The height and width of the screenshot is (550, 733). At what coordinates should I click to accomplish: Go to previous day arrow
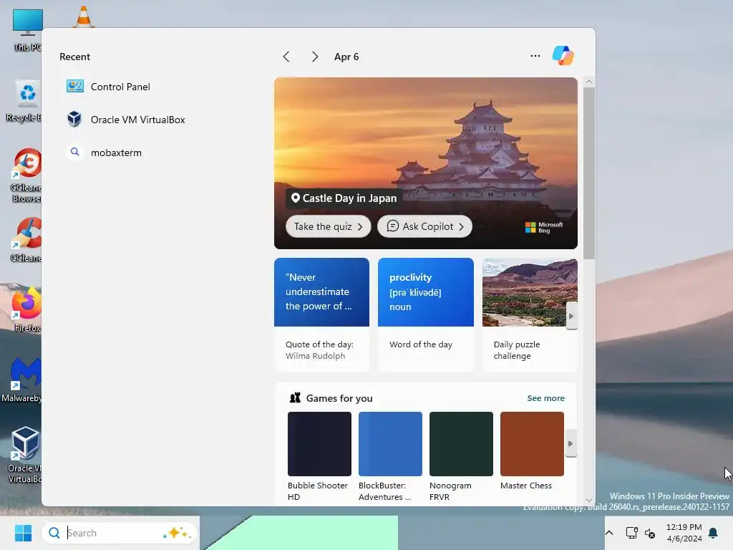tap(286, 57)
